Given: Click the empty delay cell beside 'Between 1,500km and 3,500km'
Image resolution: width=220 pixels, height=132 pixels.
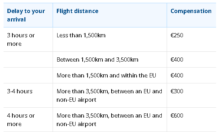Looking at the screenshot, I should pyautogui.click(x=28, y=59).
